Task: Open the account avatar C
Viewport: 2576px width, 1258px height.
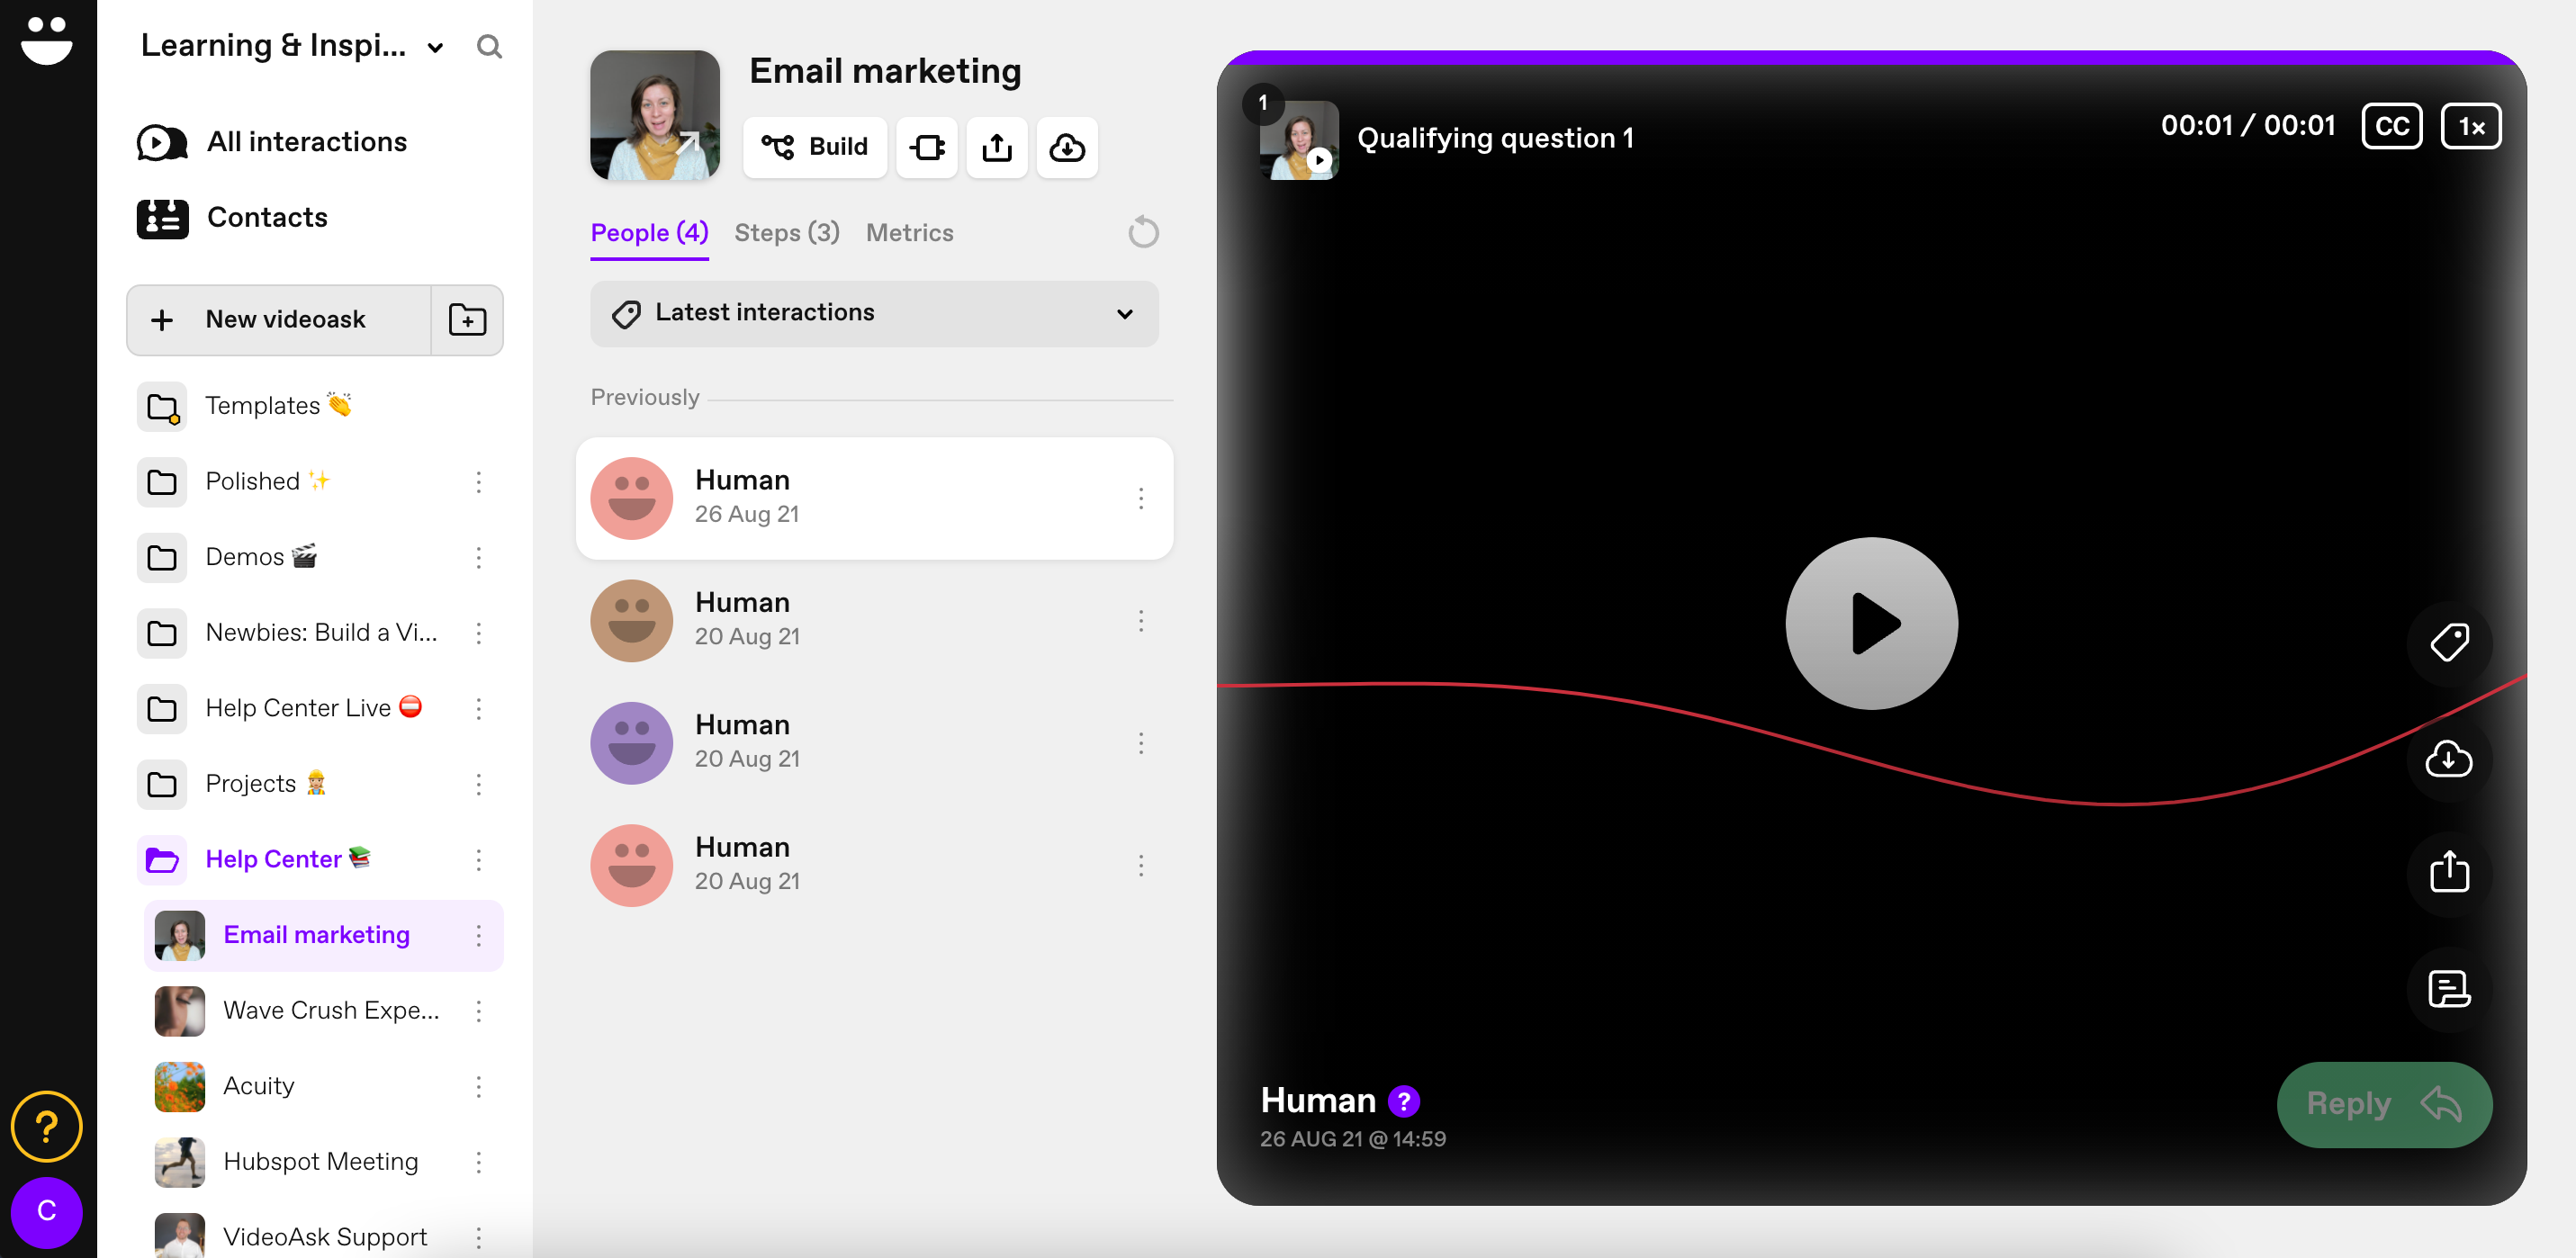Action: coord(46,1212)
